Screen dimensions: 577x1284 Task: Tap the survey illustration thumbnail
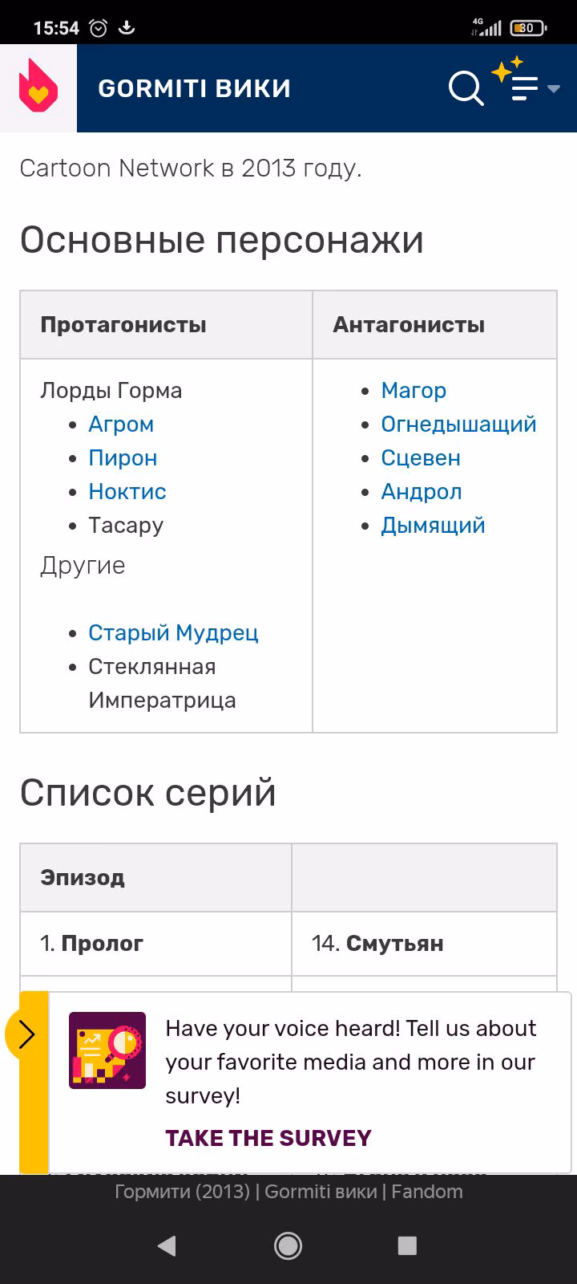(x=107, y=1050)
